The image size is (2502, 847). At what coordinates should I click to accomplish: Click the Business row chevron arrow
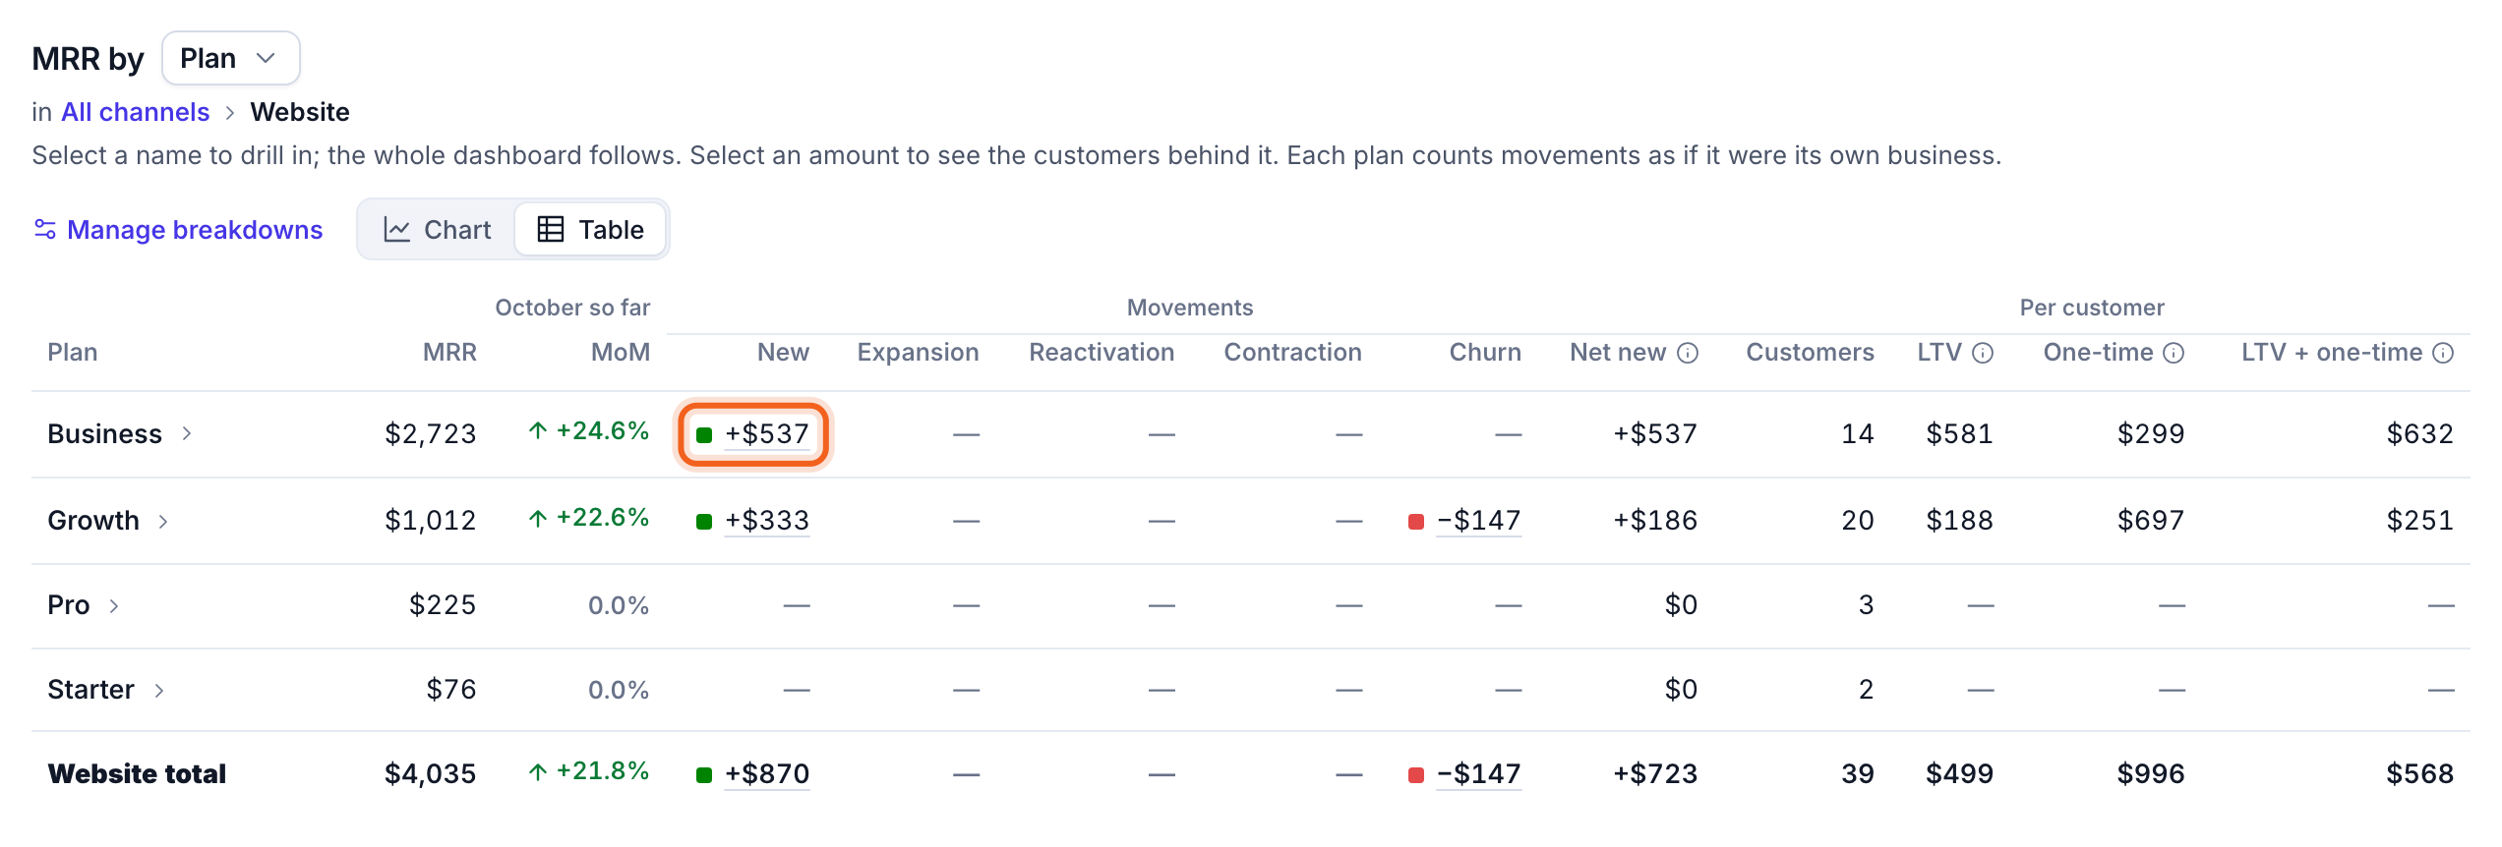[187, 433]
